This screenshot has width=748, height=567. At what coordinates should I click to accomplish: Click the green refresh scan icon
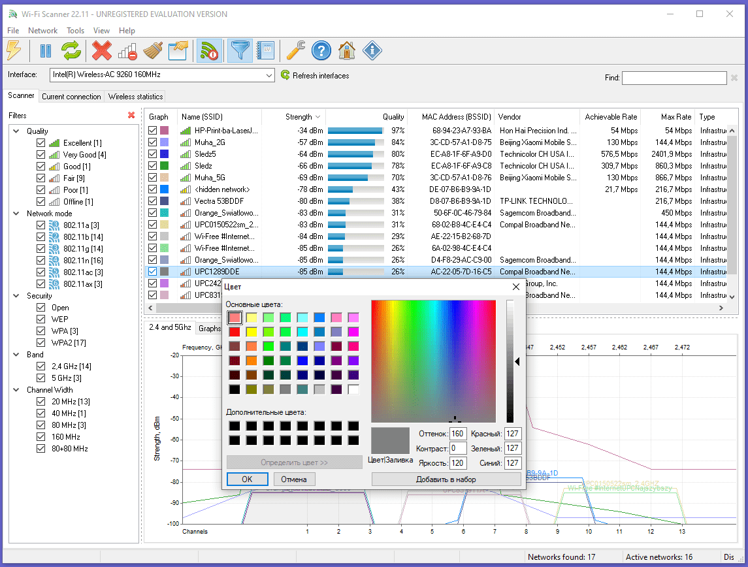70,50
